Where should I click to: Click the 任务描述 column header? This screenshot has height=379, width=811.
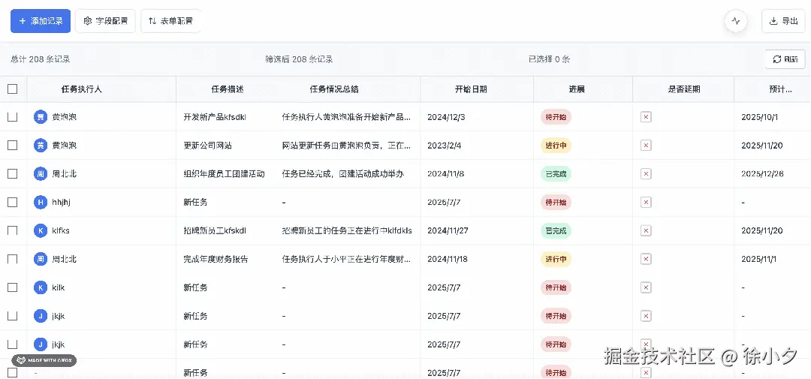[228, 89]
